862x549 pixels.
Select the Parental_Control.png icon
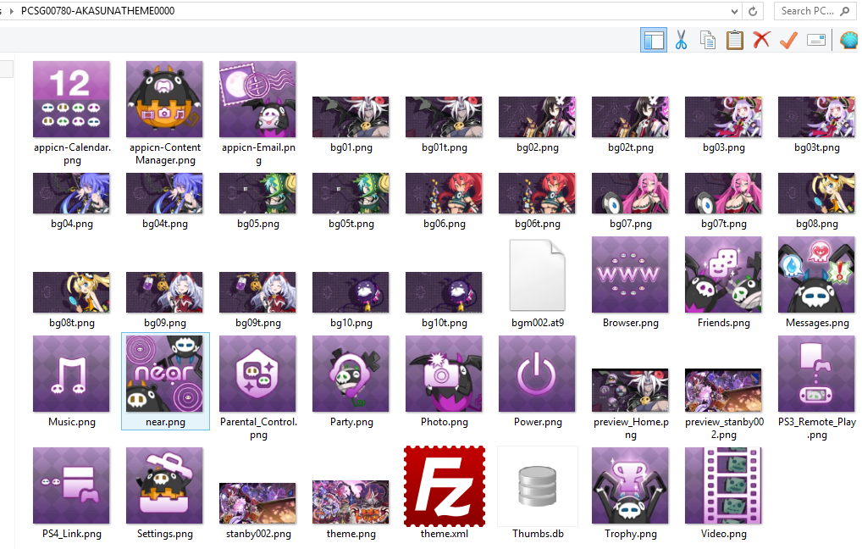point(257,374)
